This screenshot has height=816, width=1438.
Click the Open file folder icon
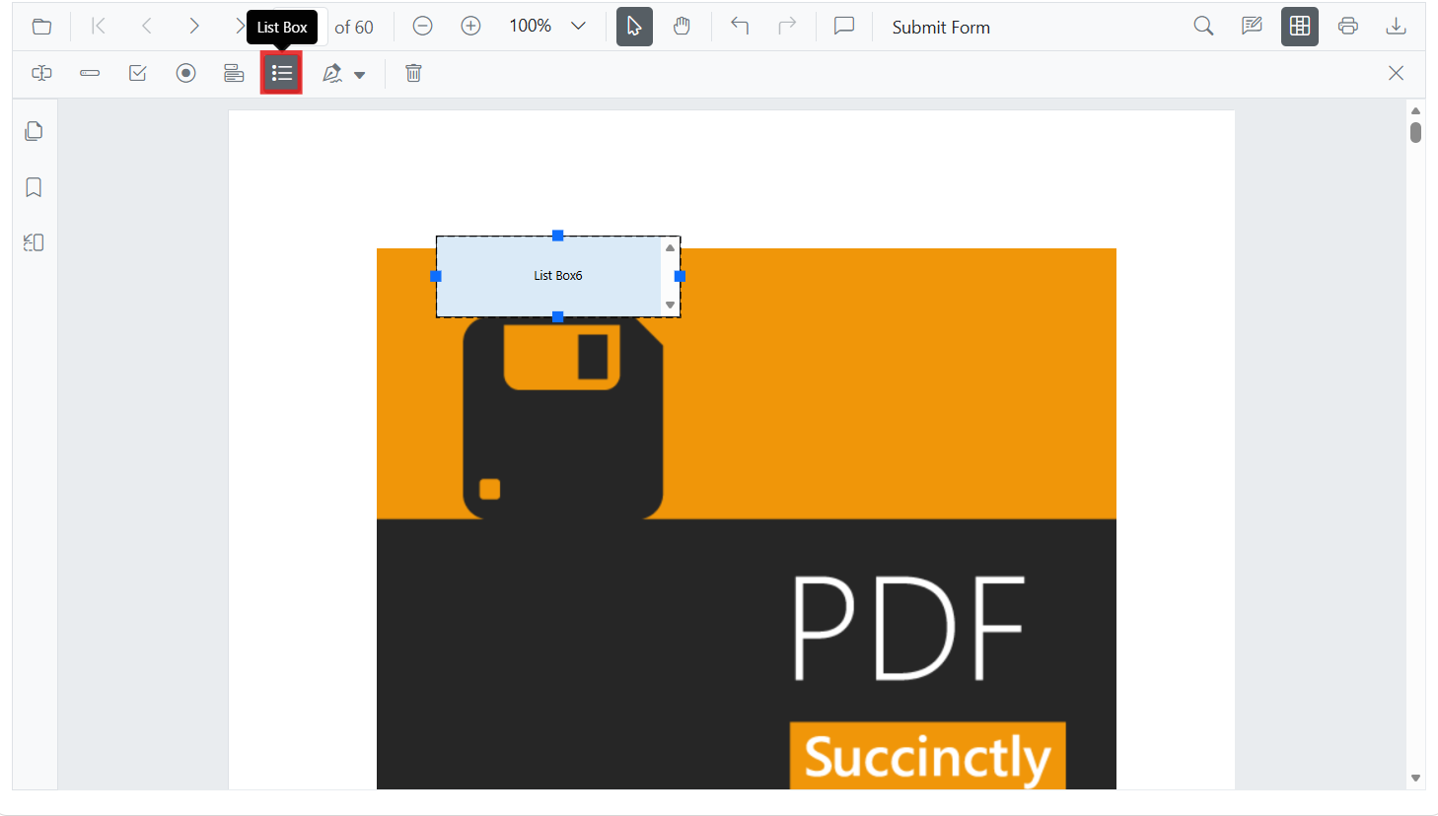point(41,27)
